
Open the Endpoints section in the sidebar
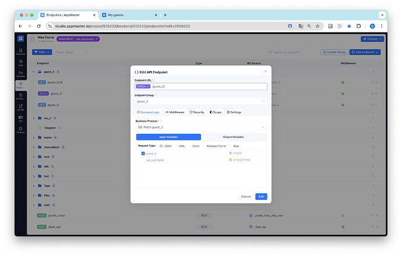[x=21, y=86]
